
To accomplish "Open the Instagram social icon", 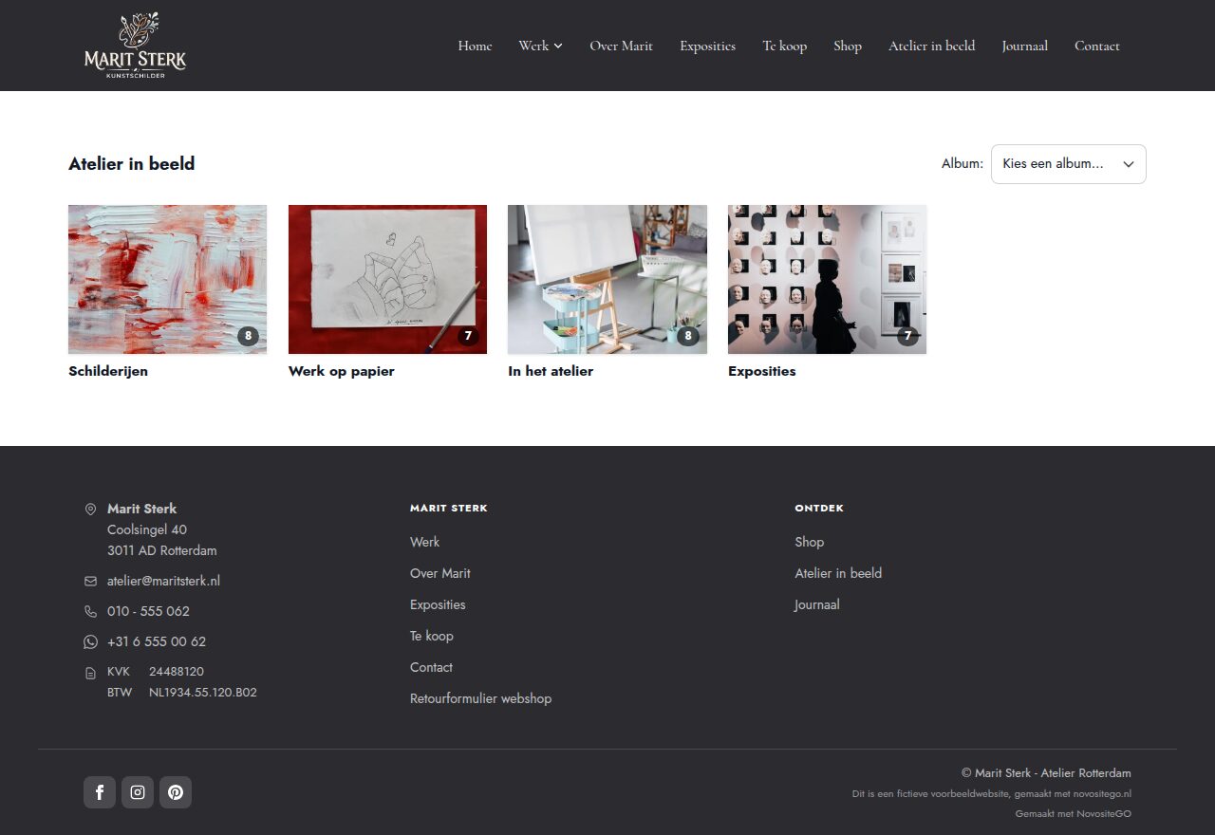I will (x=138, y=792).
